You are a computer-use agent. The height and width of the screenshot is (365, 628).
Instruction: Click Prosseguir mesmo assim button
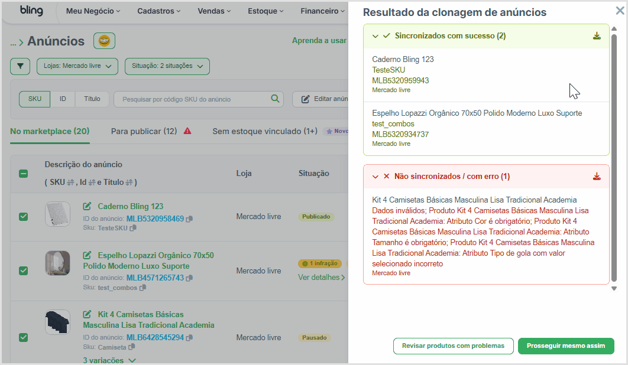coord(565,346)
